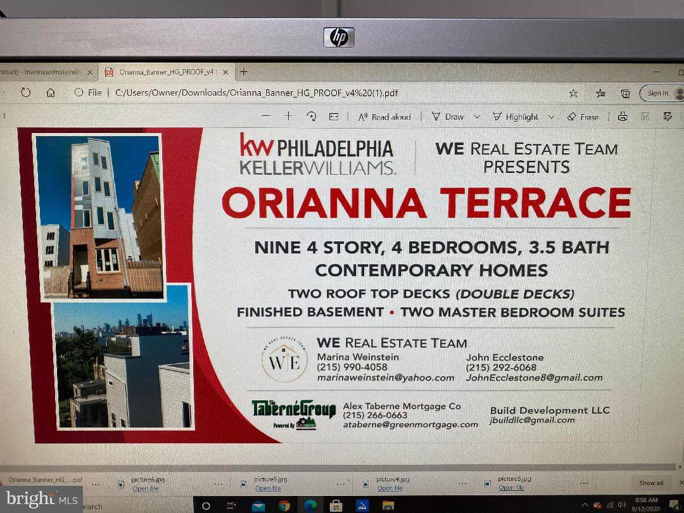Open downloaded Orianna_Banner_HG pdf item
The image size is (684, 513).
45,480
